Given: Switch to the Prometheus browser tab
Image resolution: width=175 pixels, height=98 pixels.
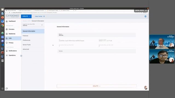Looking at the screenshot, I should point(40,10).
